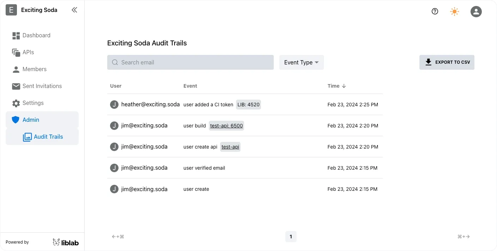Select the Audit Trails icon
The width and height of the screenshot is (497, 251).
point(28,137)
